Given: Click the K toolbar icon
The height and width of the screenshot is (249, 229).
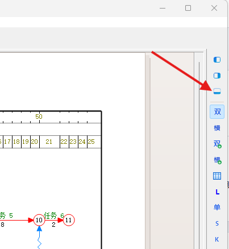Looking at the screenshot, I should (x=217, y=239).
